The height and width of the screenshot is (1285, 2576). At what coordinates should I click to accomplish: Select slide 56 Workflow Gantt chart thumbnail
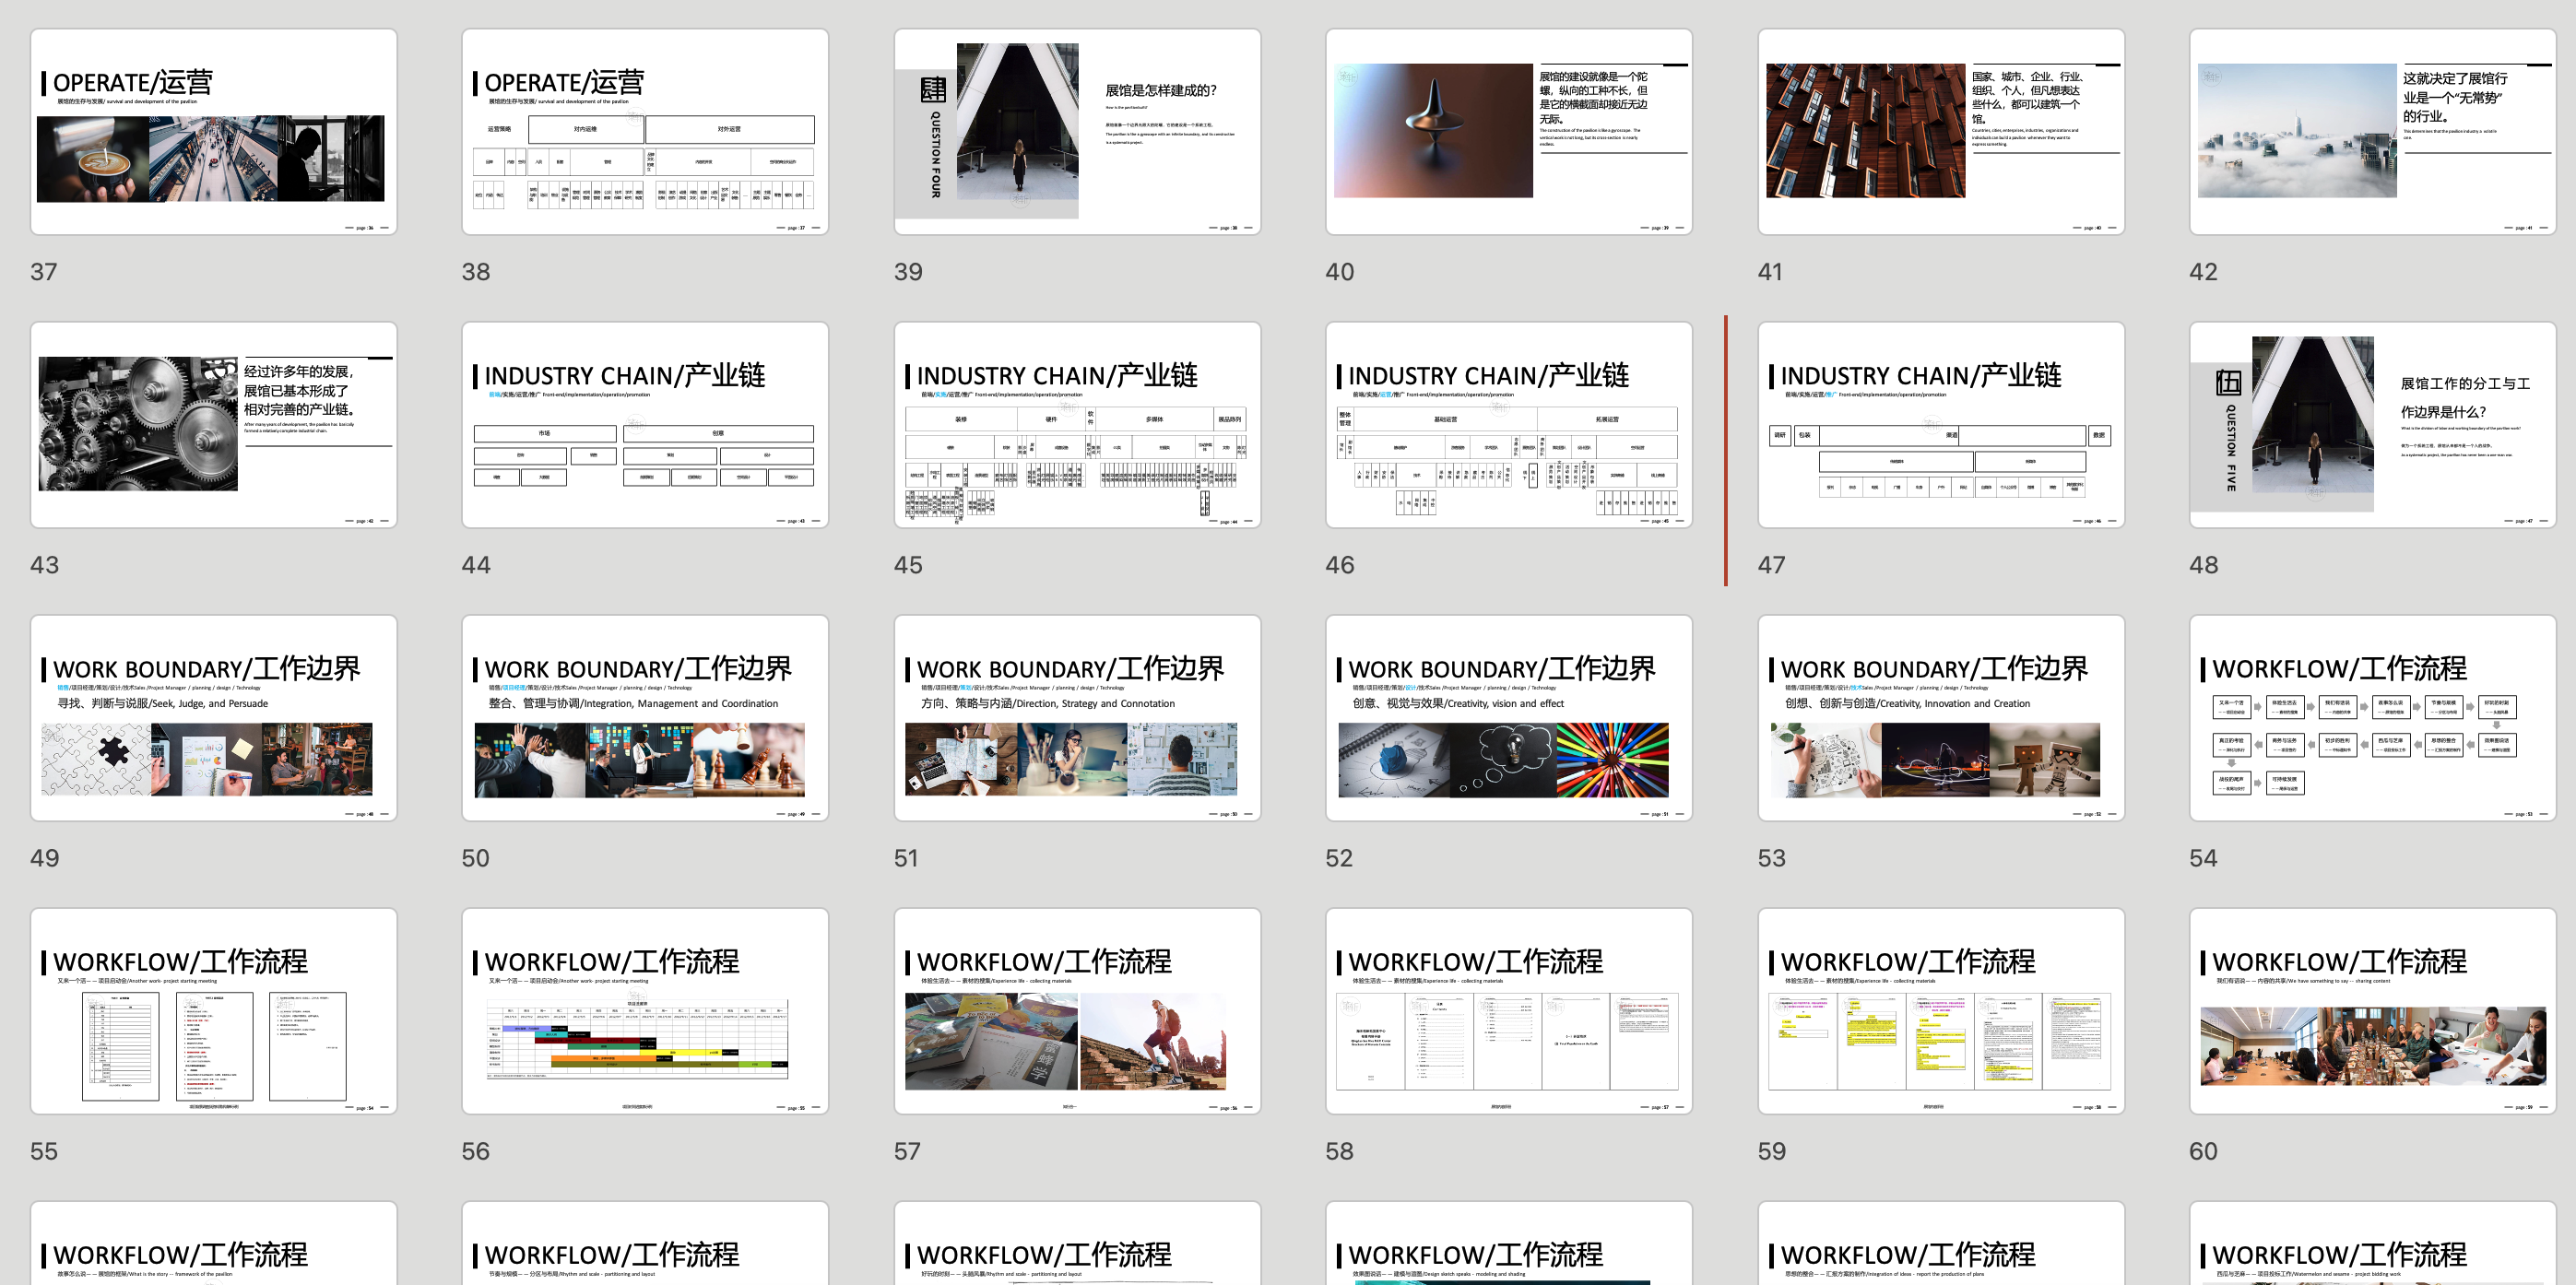point(645,1011)
